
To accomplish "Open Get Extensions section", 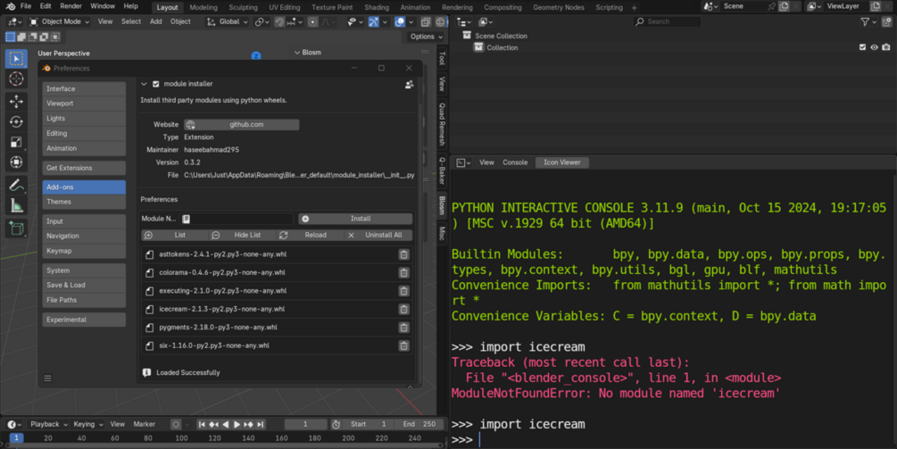I will coord(84,168).
